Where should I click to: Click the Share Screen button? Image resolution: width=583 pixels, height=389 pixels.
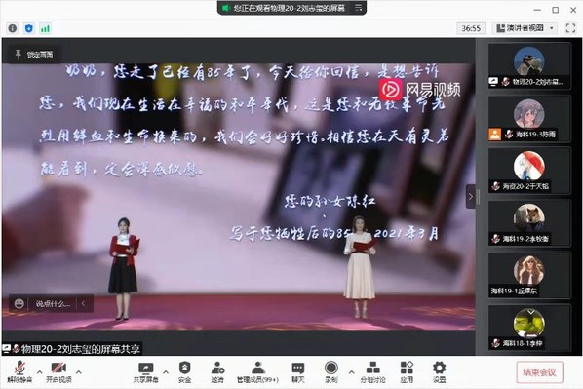[x=146, y=371]
